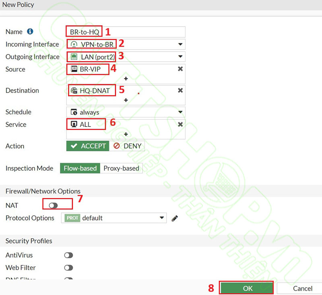
Task: Select Flow-based inspection mode
Action: [80, 168]
